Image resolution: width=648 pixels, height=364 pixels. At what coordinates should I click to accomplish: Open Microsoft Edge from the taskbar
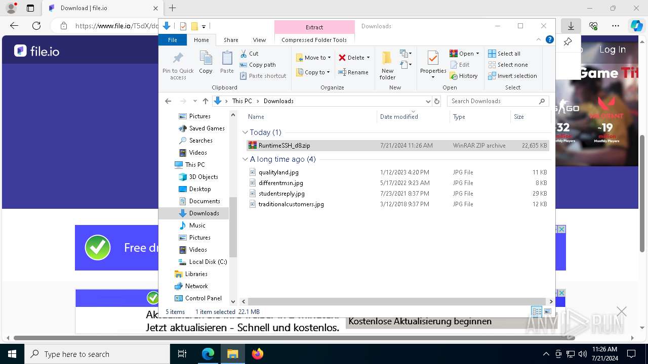(208, 354)
